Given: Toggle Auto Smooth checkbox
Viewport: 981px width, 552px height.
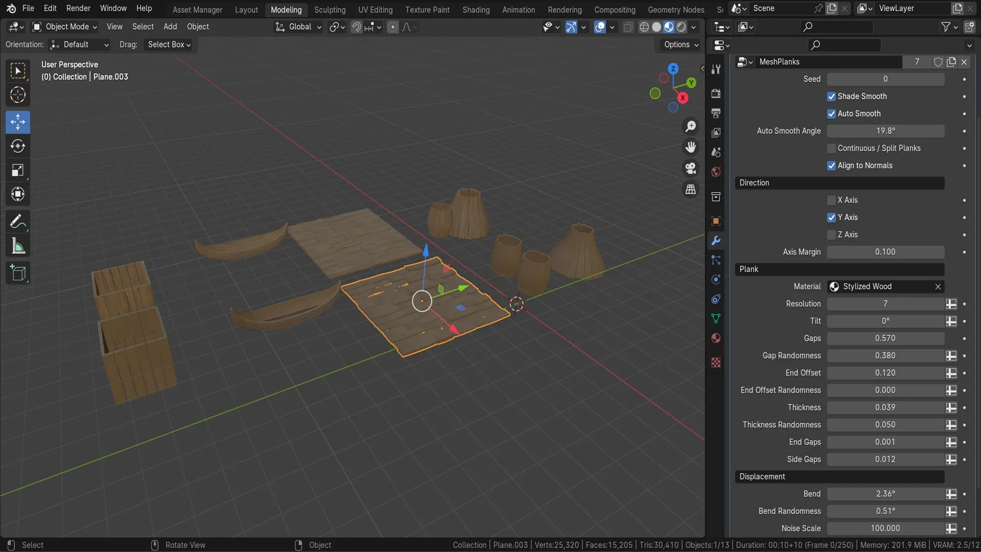Looking at the screenshot, I should click(x=831, y=113).
